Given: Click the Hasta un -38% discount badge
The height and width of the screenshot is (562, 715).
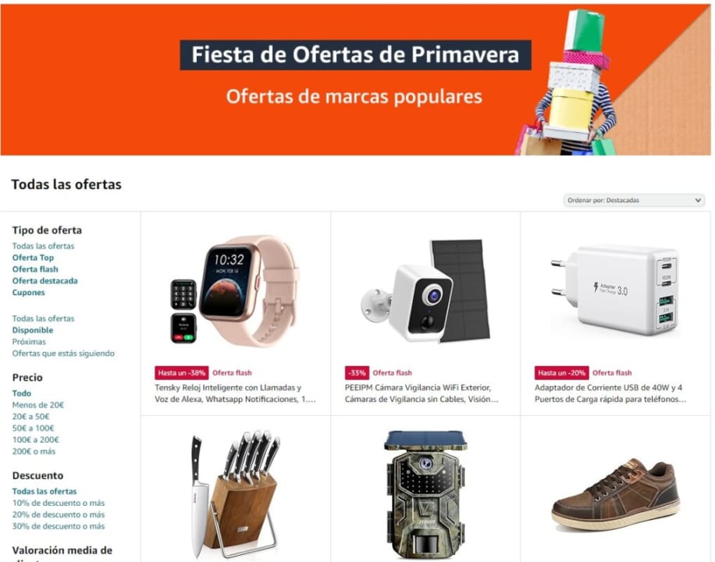Looking at the screenshot, I should point(182,372).
